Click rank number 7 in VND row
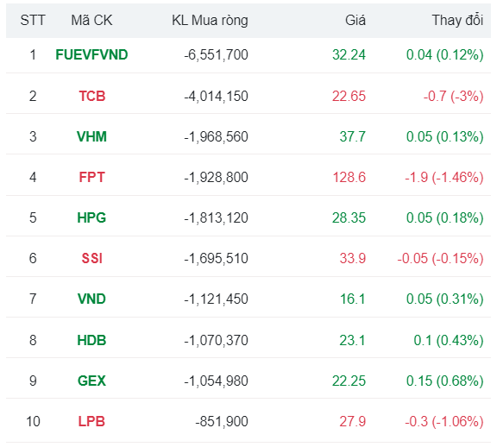 pyautogui.click(x=33, y=299)
